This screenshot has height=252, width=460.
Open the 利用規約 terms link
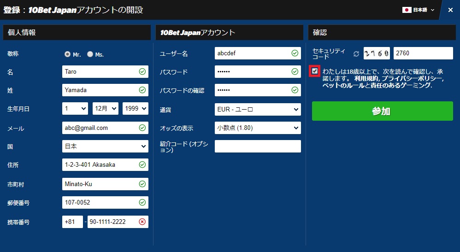coord(366,79)
